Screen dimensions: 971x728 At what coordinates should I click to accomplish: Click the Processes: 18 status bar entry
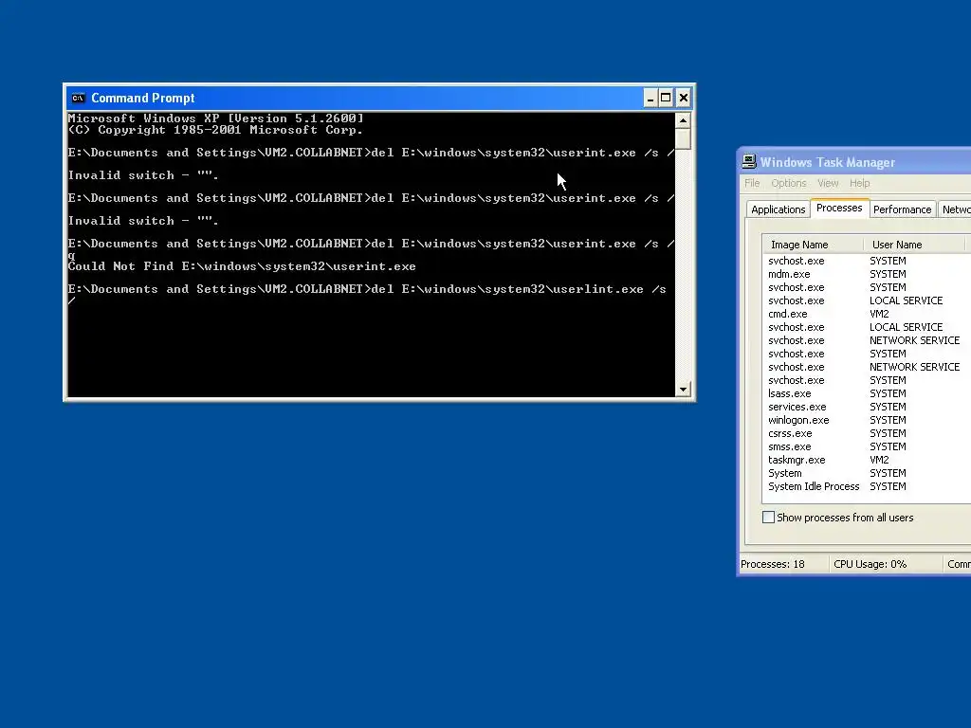773,564
